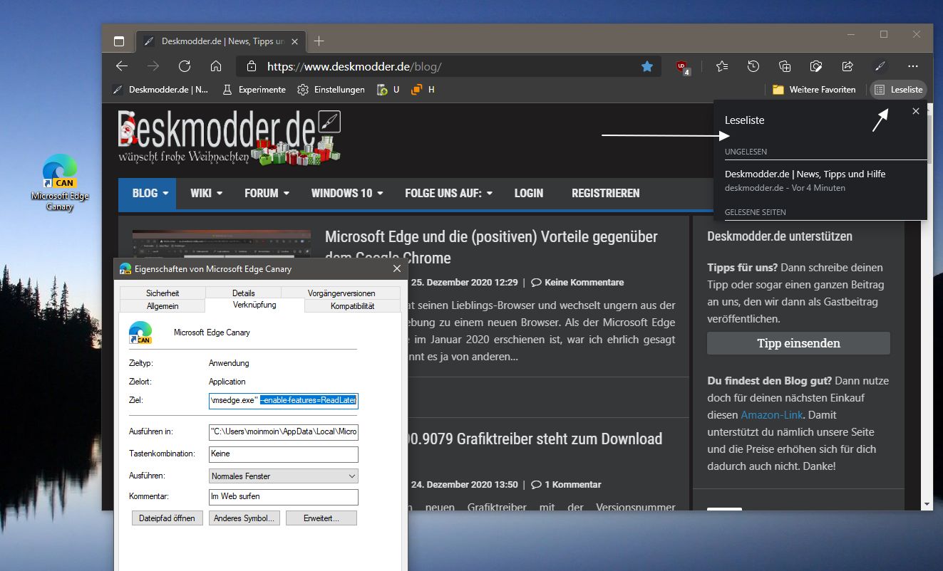
Task: Open the Deskmodder.de | N... bookmark
Action: 161,90
